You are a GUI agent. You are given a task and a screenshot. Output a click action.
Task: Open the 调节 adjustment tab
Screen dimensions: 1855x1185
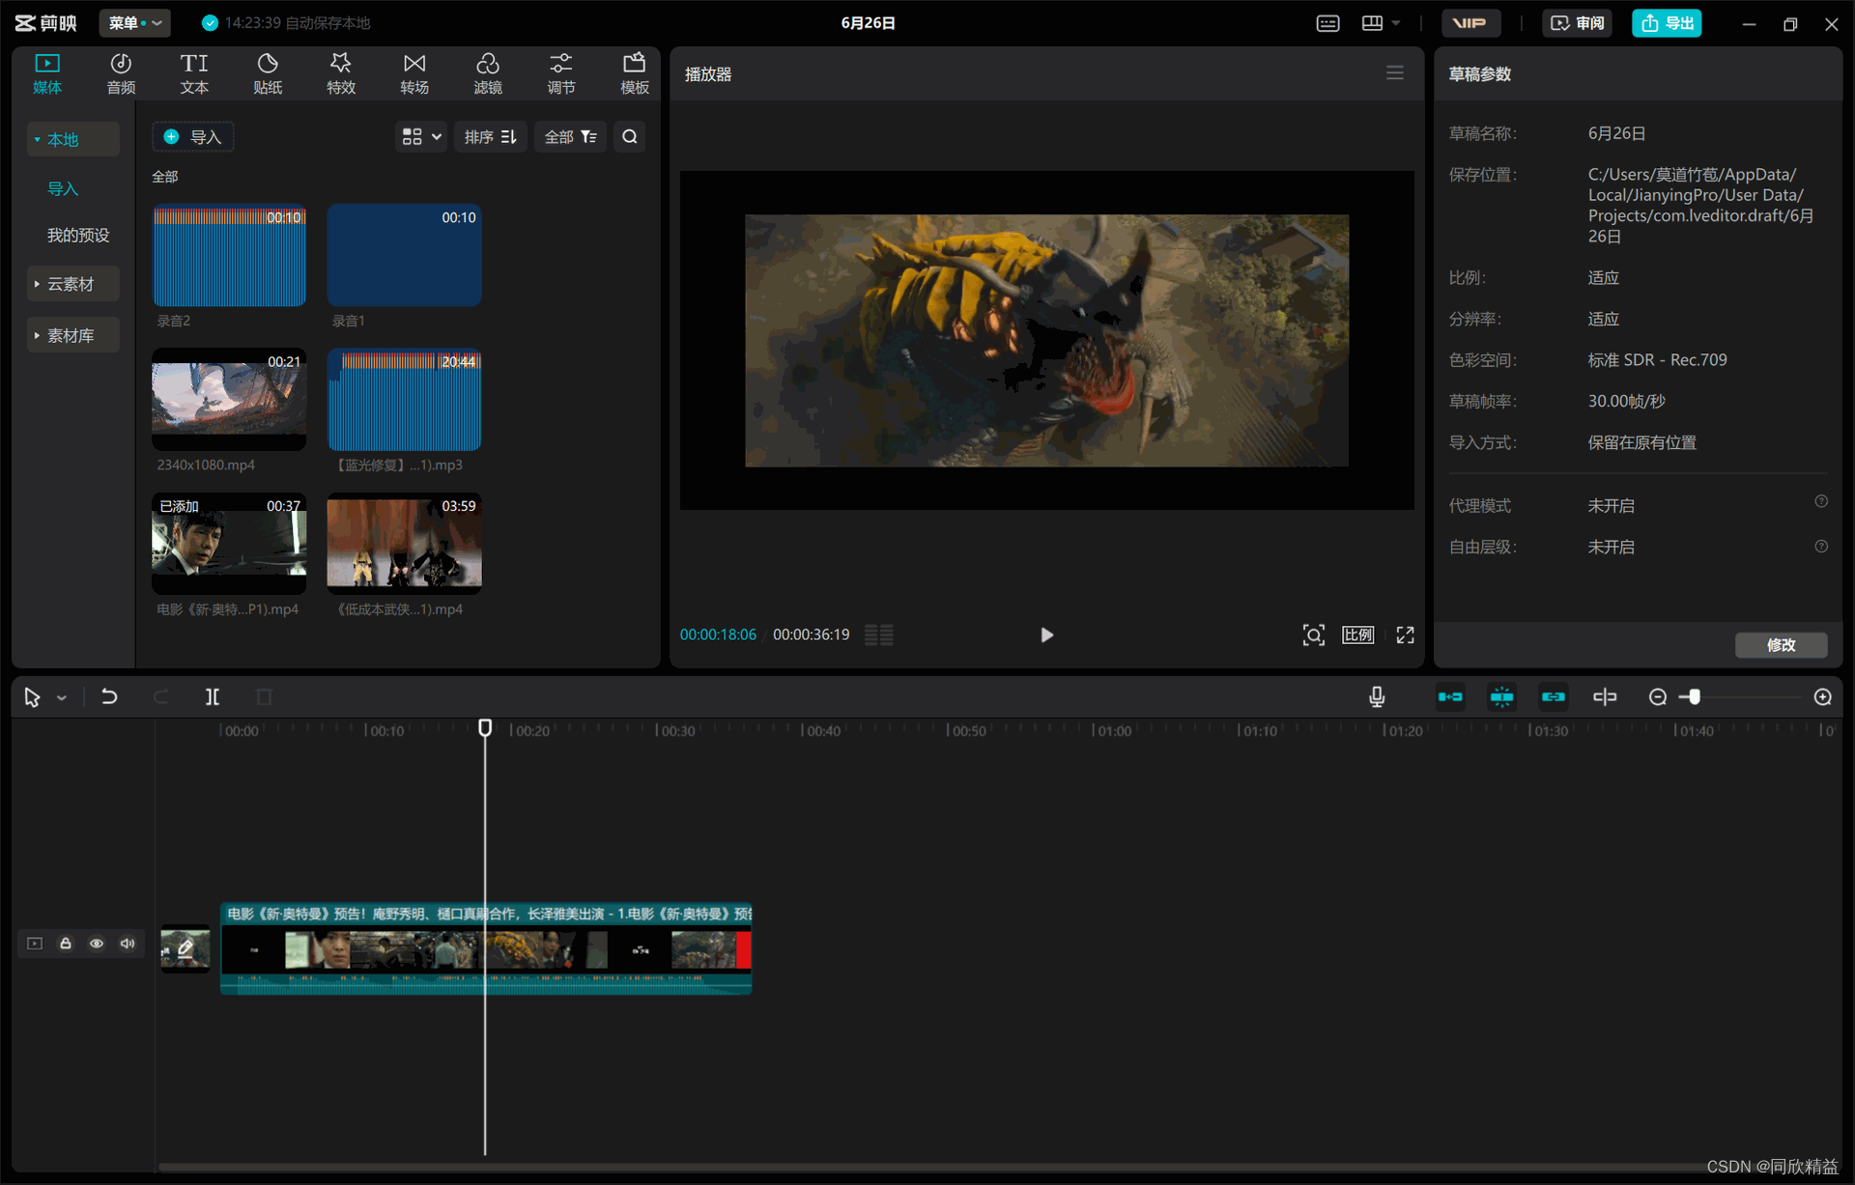[561, 73]
